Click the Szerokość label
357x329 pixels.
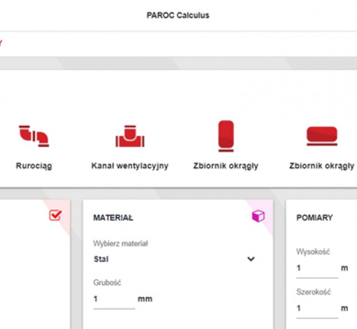coord(314,292)
